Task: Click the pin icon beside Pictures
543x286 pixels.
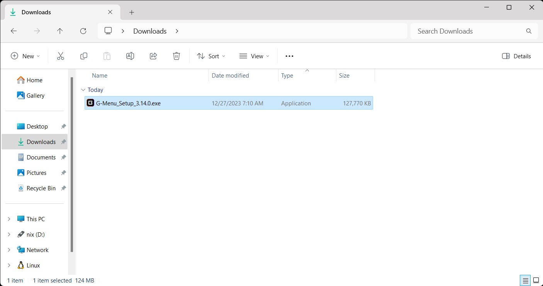Action: pos(63,173)
